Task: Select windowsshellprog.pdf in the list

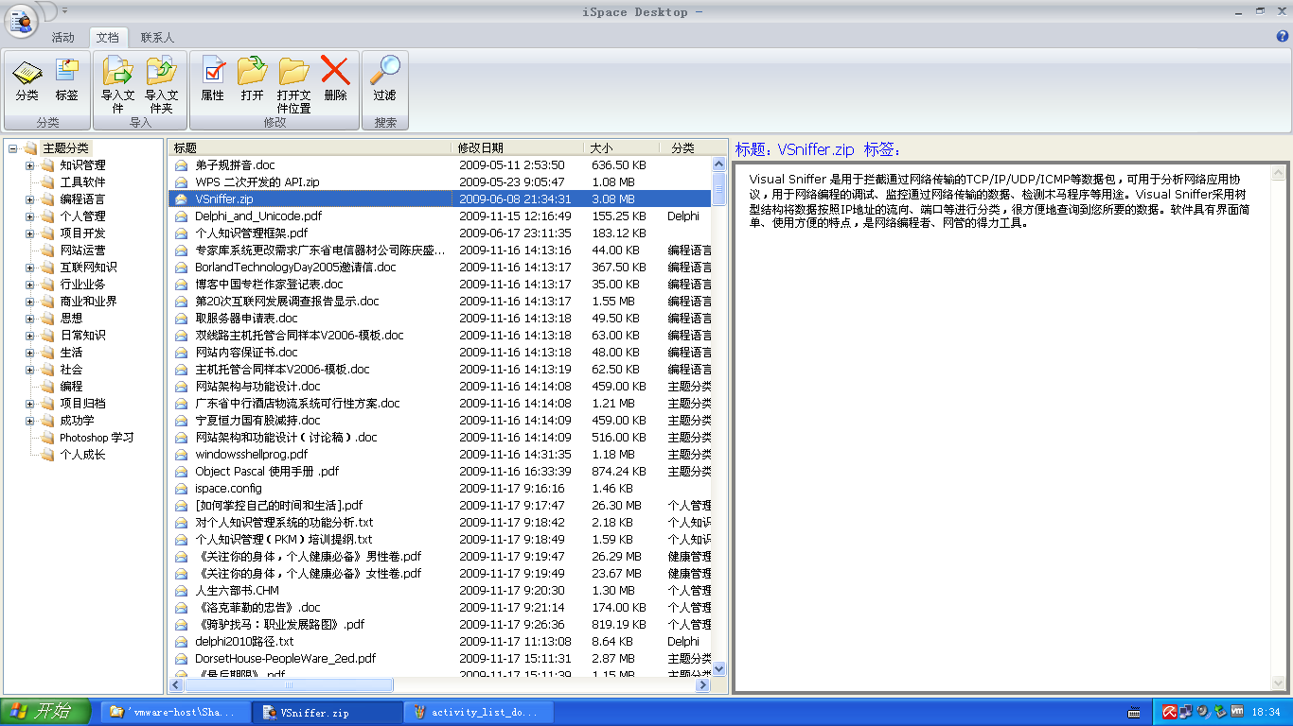Action: 251,455
